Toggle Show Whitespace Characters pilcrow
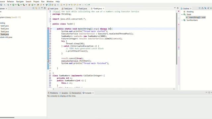 [58, 5]
